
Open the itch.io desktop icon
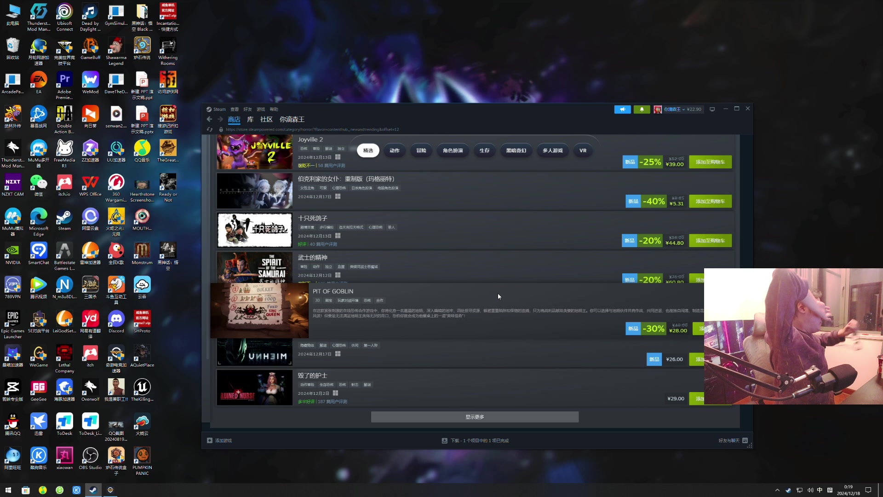click(x=64, y=185)
